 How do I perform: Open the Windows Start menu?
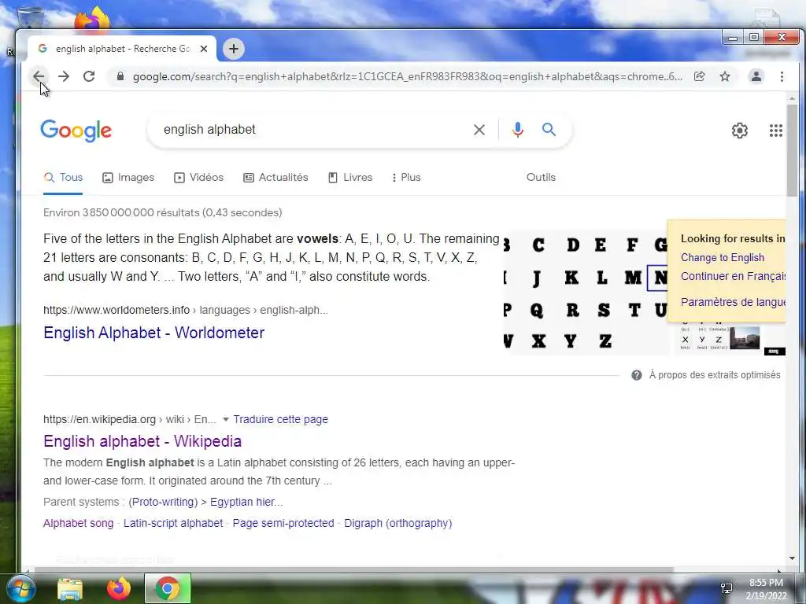point(20,588)
